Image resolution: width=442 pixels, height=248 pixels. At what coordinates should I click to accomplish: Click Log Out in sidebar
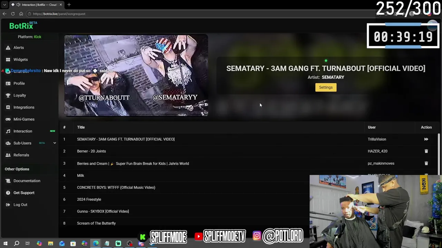[x=20, y=205]
